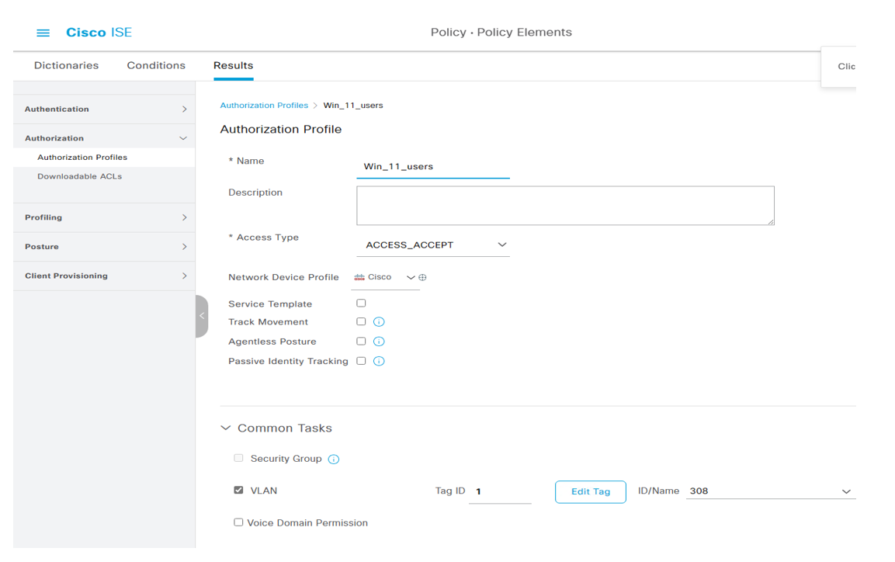Screen dimensions: 895x562
Task: Enable the Service Template checkbox
Action: tap(360, 302)
